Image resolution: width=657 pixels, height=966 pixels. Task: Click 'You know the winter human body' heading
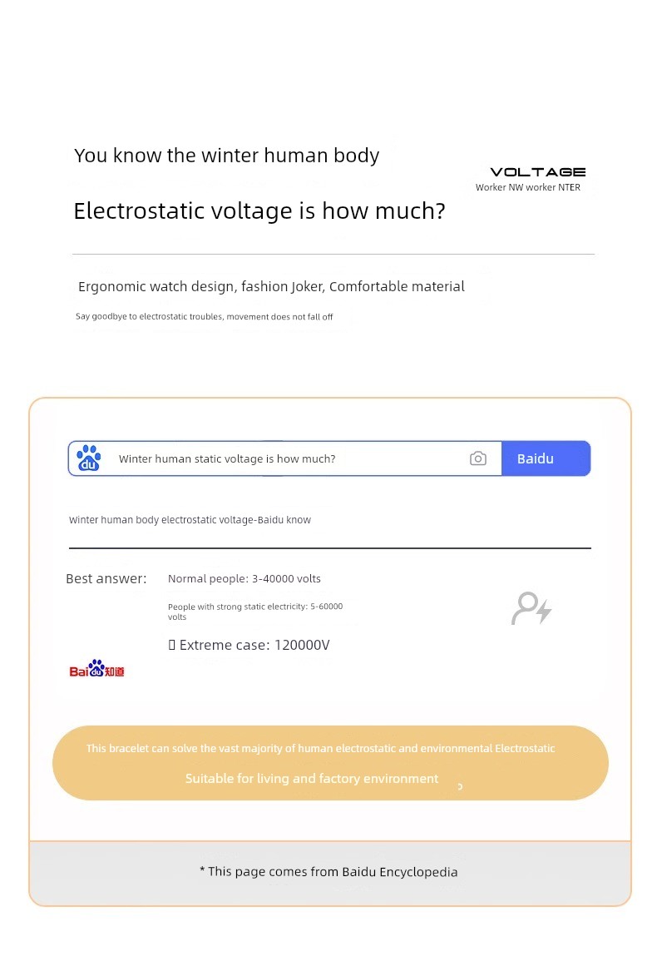pos(226,156)
